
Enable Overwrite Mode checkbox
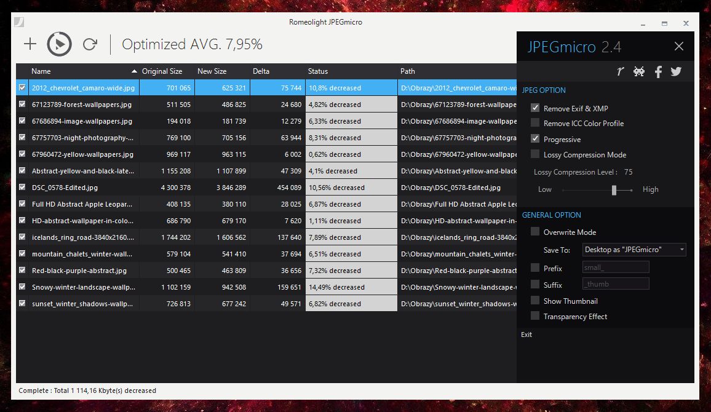(535, 232)
